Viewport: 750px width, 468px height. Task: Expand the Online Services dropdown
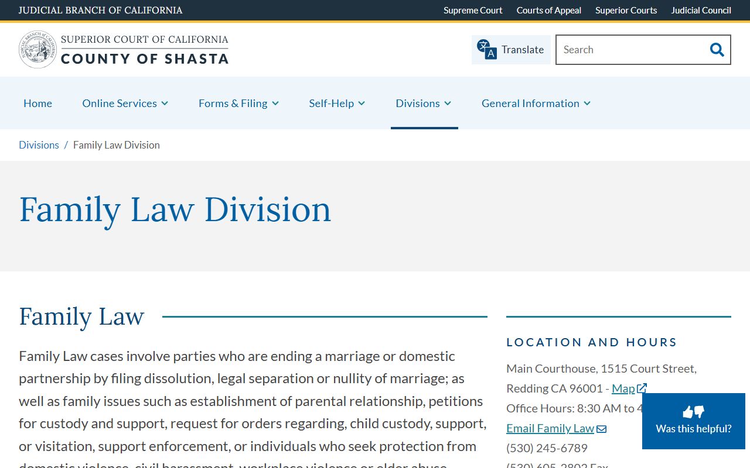click(125, 103)
